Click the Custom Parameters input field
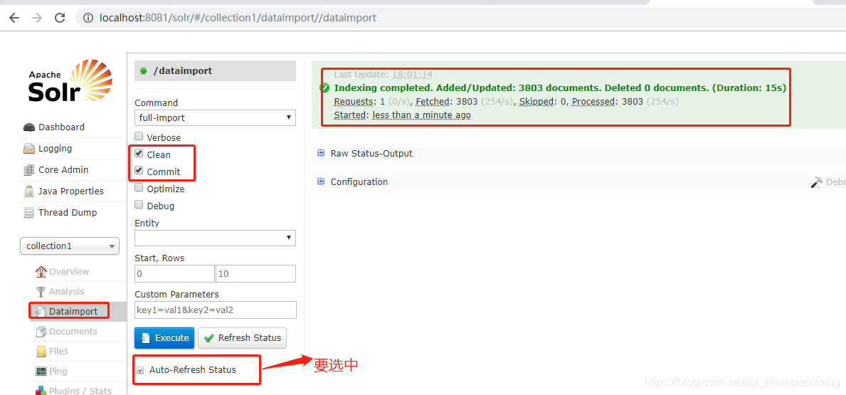The width and height of the screenshot is (846, 395). (216, 310)
